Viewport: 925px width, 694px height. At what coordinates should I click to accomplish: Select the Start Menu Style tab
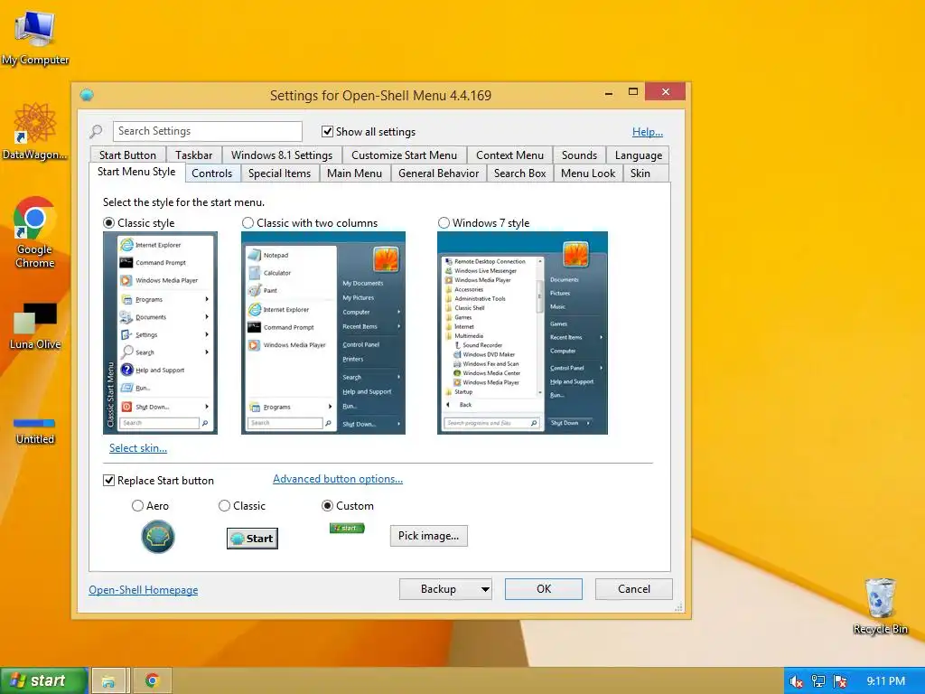click(136, 172)
